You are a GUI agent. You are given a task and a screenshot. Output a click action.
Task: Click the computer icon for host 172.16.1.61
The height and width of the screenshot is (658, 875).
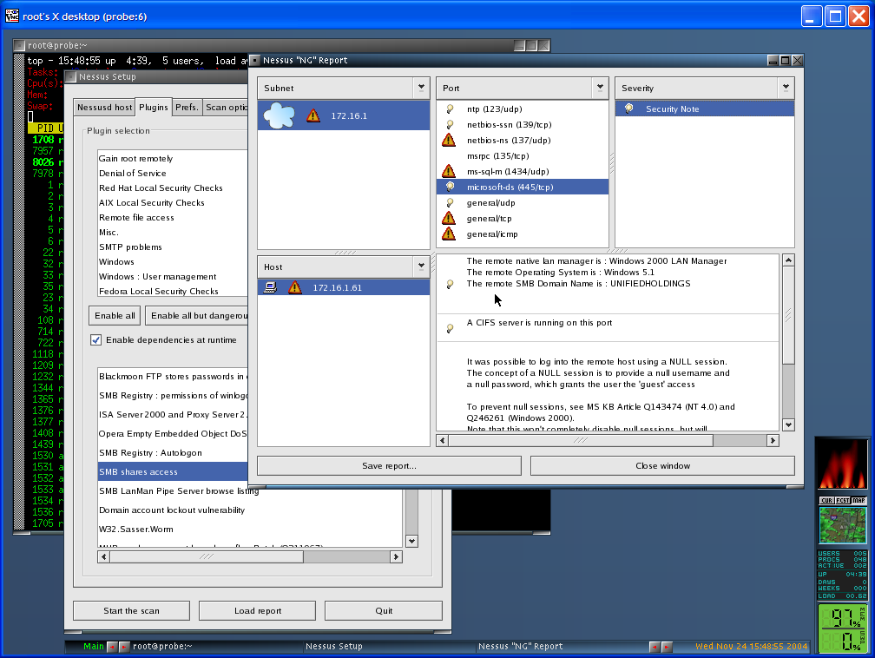[270, 287]
